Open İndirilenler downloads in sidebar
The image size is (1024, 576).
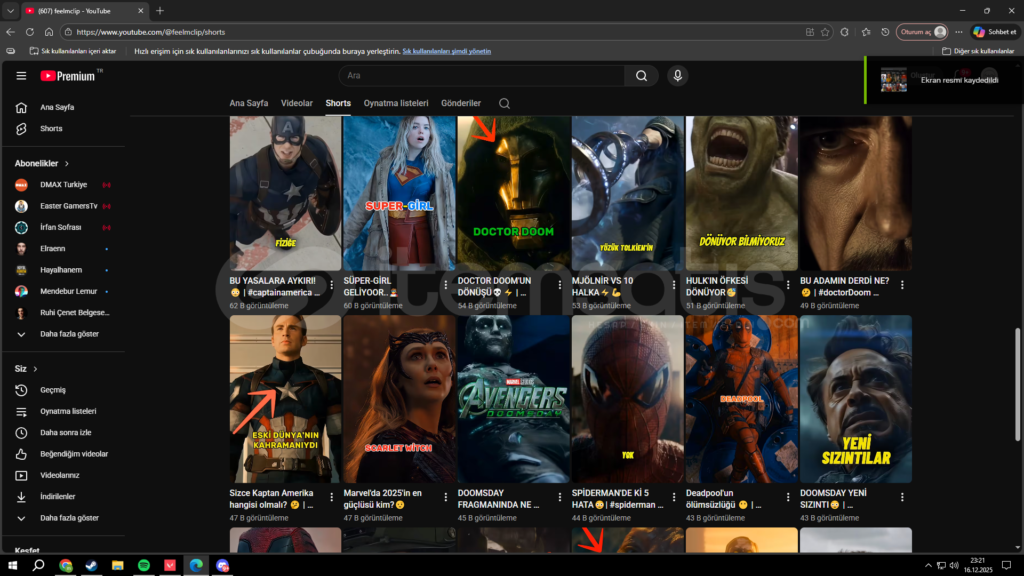(58, 497)
